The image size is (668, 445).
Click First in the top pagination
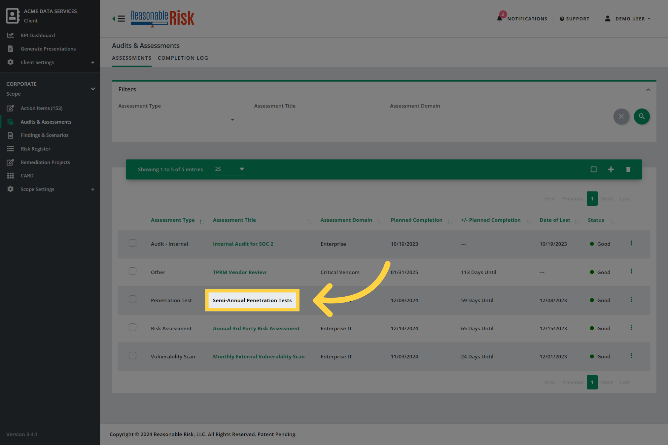549,199
